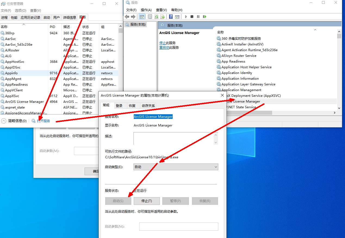Viewport: 345px width, 238px height.
Task: Click the 打开服务 link in Task Manager
Action: coord(43,121)
